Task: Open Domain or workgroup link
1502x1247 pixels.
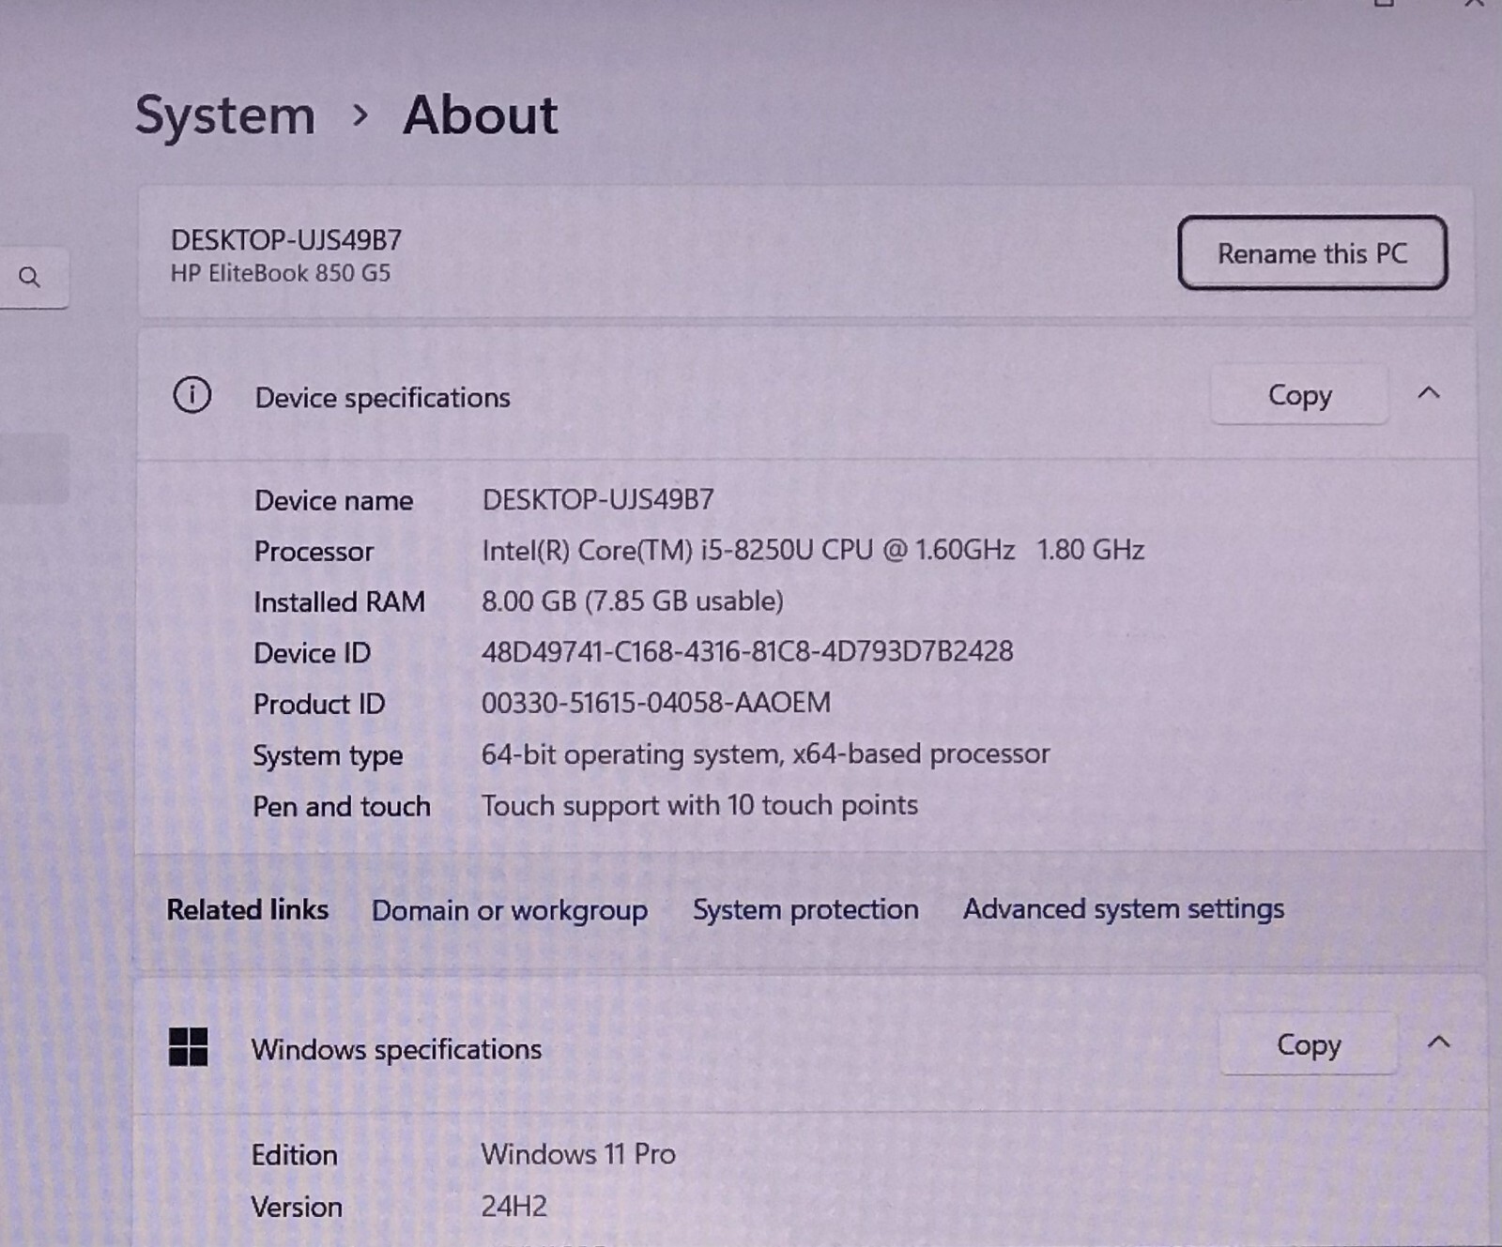Action: pos(509,910)
